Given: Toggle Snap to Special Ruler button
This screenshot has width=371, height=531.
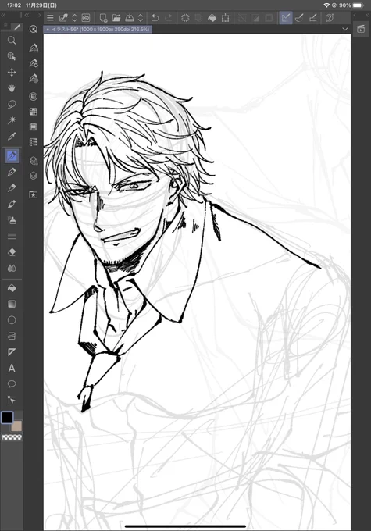Looking at the screenshot, I should tap(299, 18).
